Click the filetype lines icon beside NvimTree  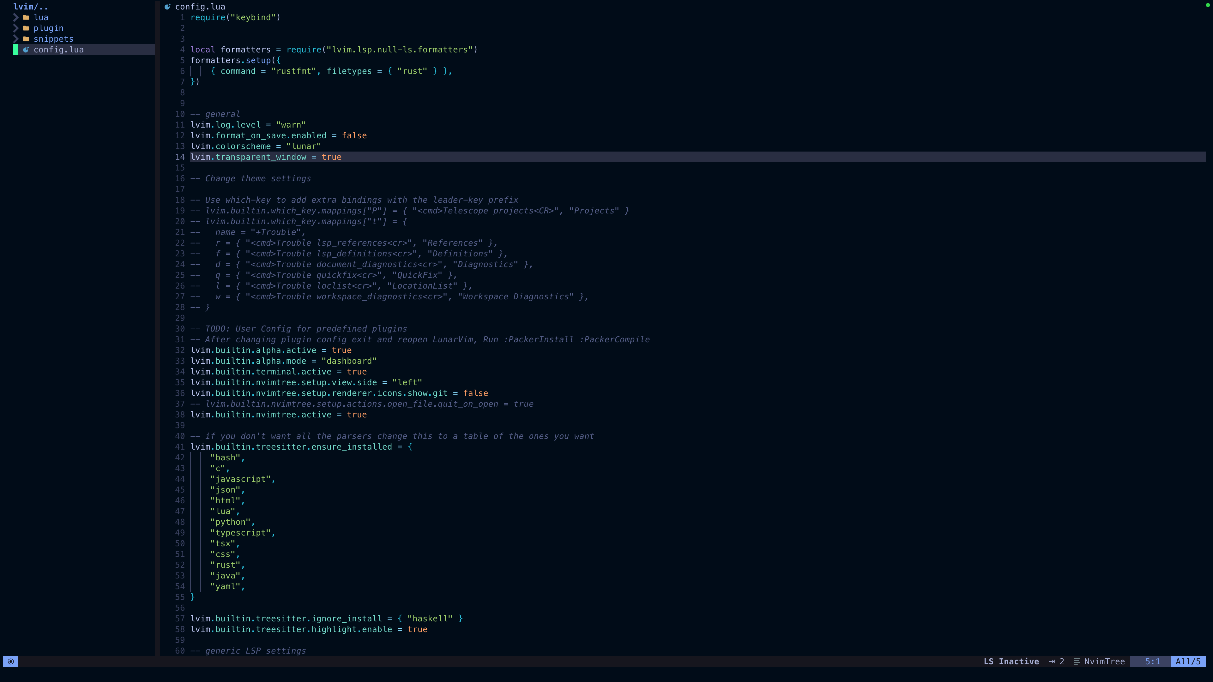click(x=1077, y=661)
